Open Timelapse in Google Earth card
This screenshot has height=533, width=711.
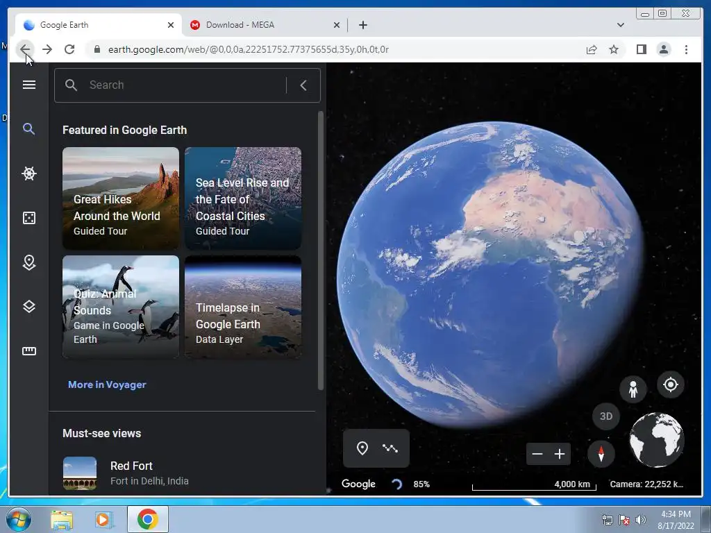point(243,306)
